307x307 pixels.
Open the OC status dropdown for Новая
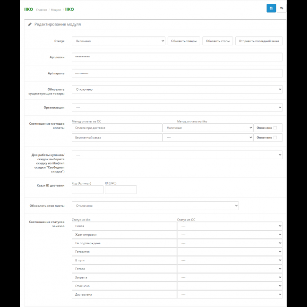[230, 226]
